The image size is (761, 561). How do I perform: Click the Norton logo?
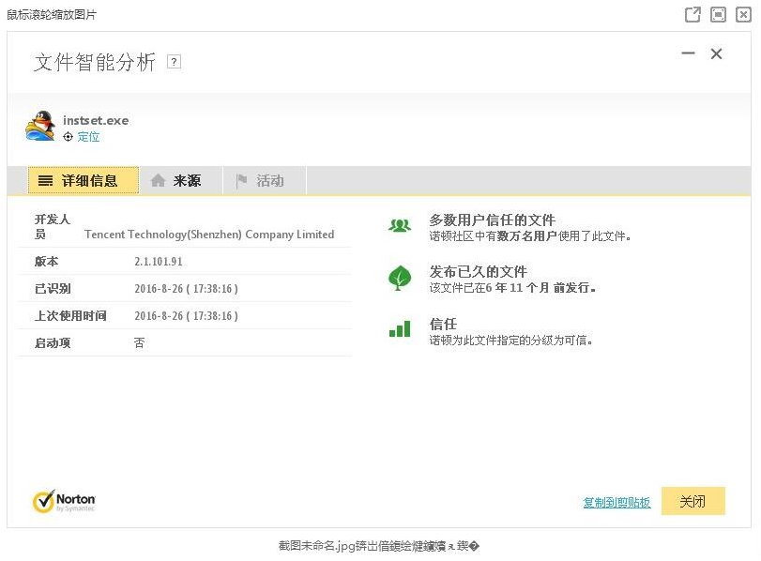coord(64,501)
